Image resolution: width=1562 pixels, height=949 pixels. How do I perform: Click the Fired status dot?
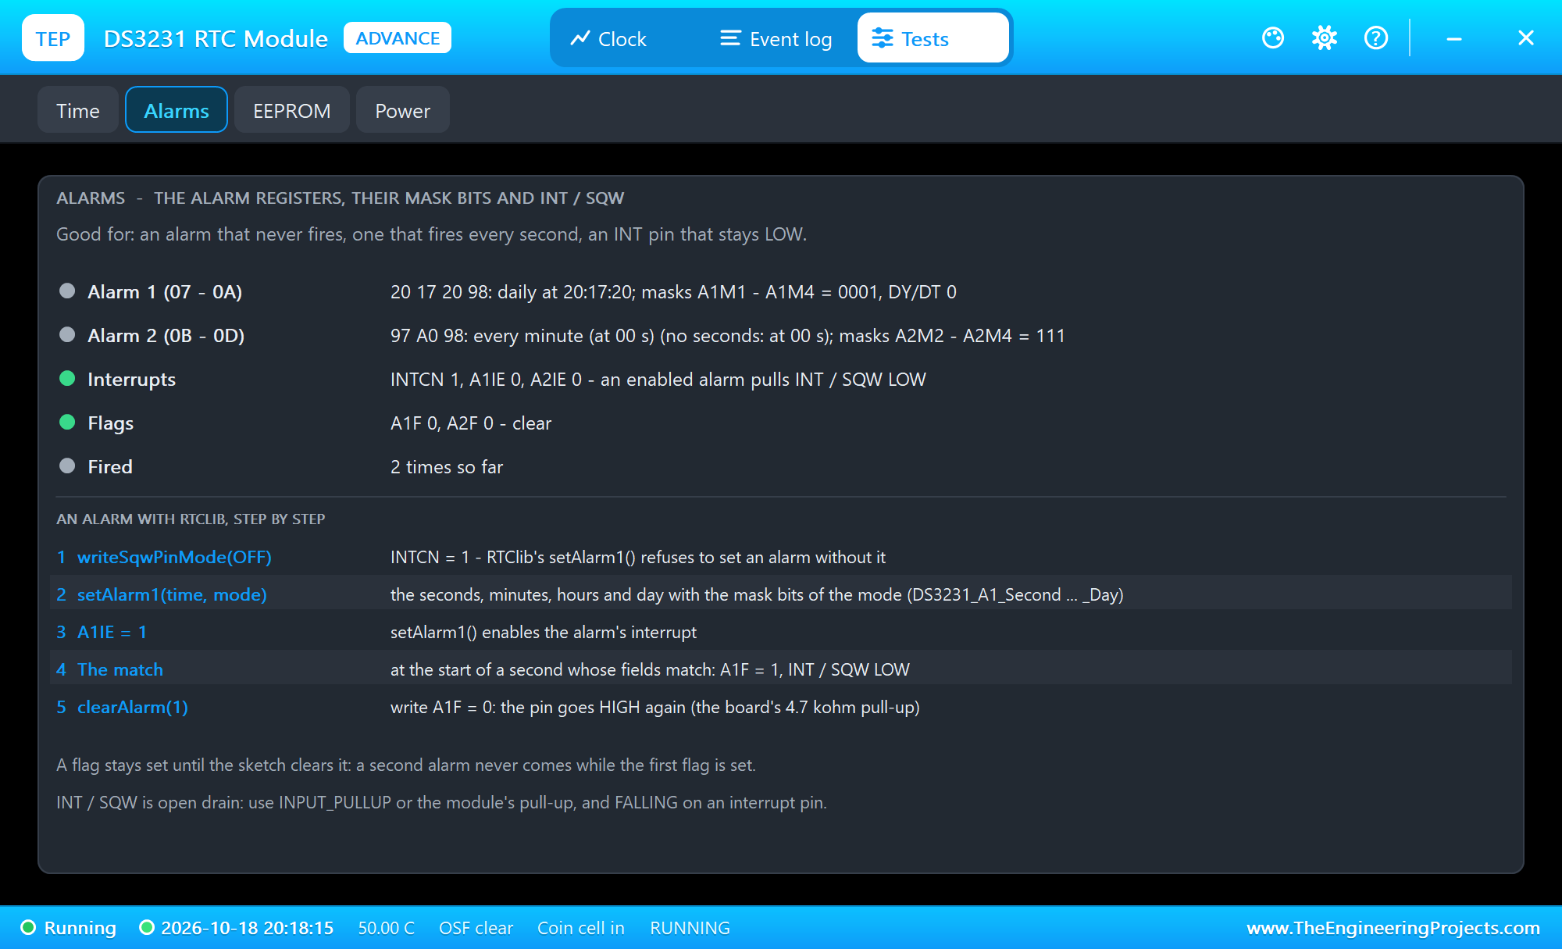pyautogui.click(x=67, y=466)
